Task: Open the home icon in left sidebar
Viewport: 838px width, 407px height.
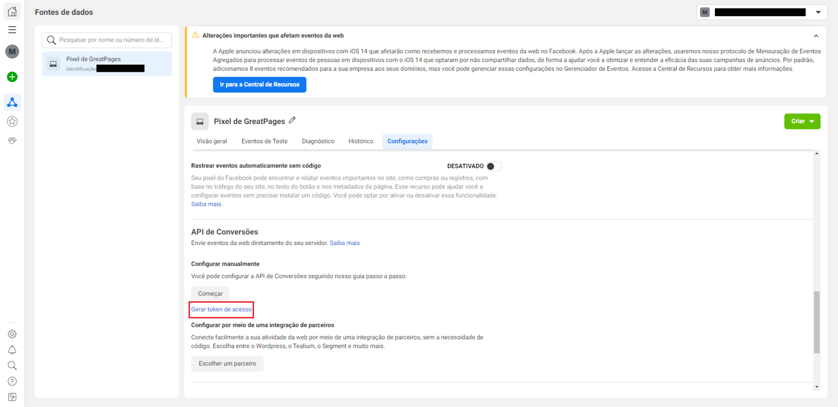Action: pyautogui.click(x=12, y=11)
